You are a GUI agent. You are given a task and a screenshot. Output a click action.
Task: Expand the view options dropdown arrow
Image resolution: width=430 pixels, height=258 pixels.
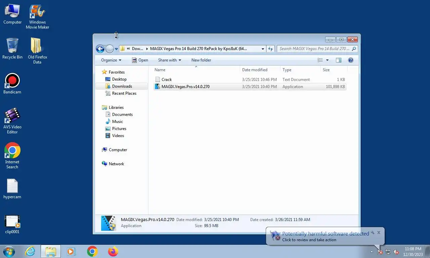(327, 60)
